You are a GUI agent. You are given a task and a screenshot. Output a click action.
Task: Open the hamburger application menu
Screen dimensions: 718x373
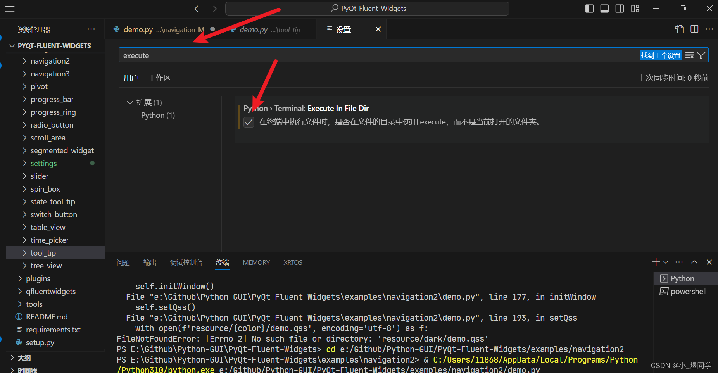pyautogui.click(x=10, y=9)
